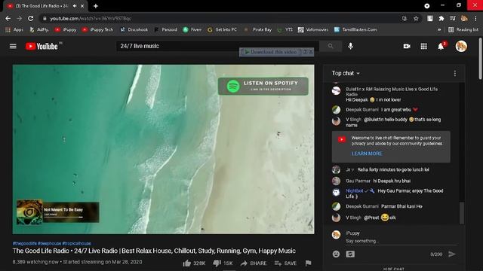Go back with browser back arrow

[8, 18]
